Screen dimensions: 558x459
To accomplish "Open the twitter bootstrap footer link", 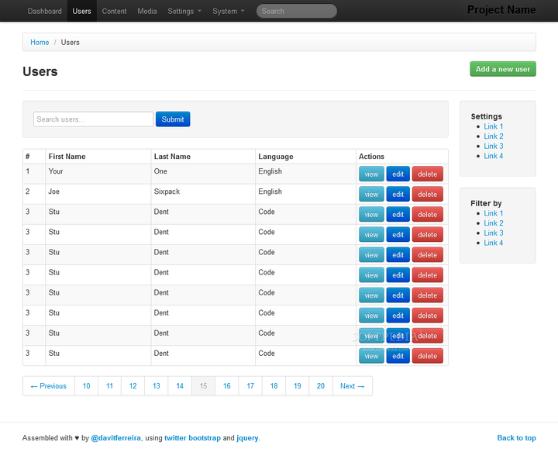I will pyautogui.click(x=192, y=438).
